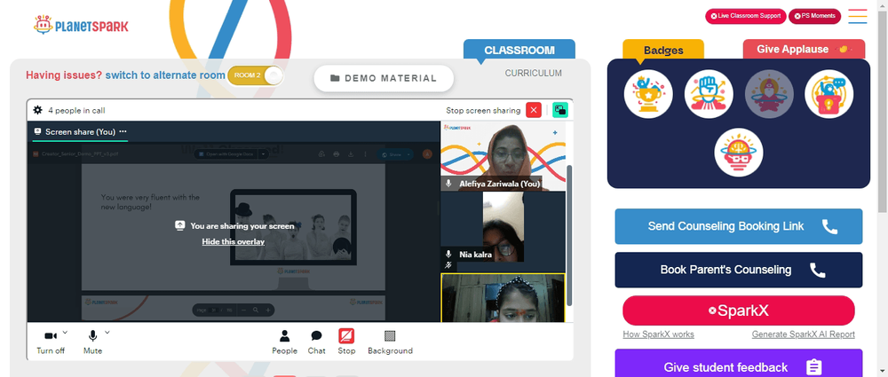Click the green picture-in-picture icon
Screen dimensions: 888x377
click(560, 110)
